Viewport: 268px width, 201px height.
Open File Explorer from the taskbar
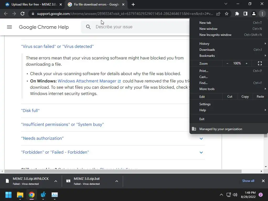pos(20,195)
